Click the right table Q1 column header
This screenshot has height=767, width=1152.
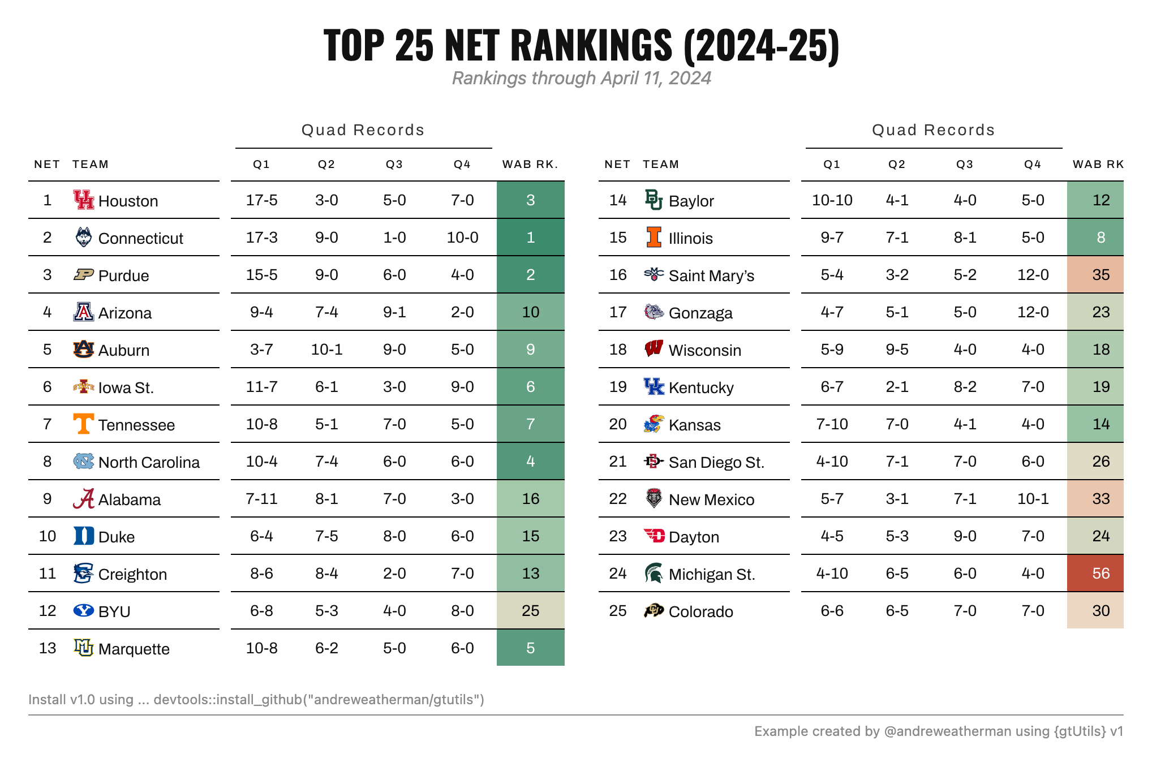[x=832, y=164]
